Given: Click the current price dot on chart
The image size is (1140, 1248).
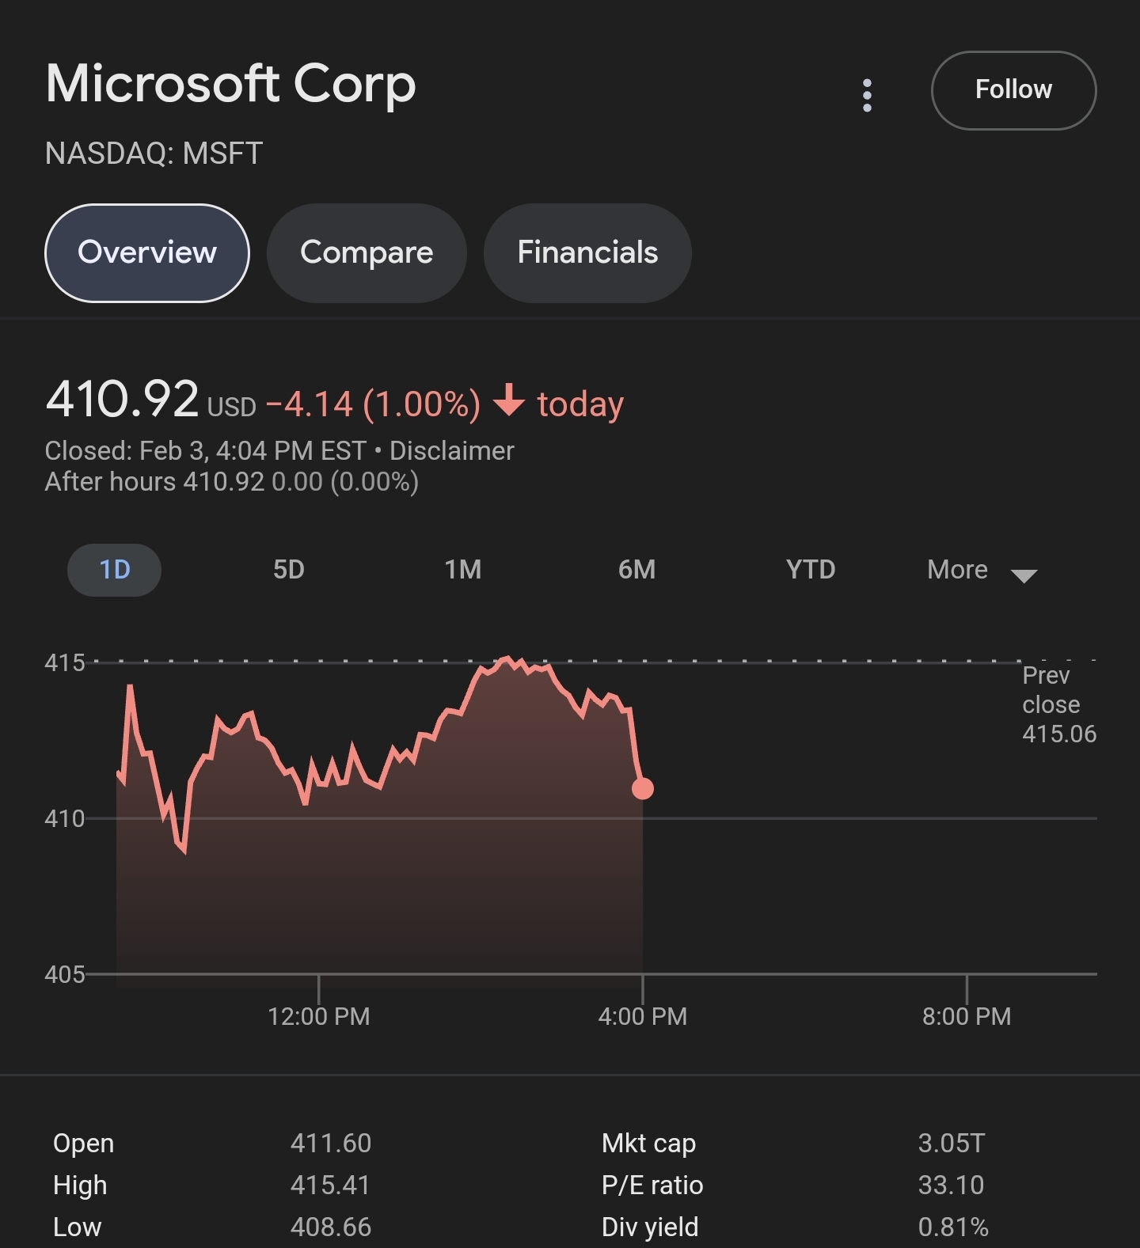Looking at the screenshot, I should tap(643, 788).
